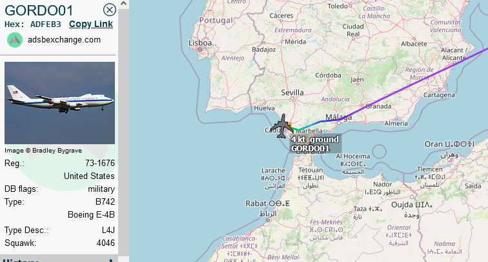Expand the History section header
The height and width of the screenshot is (262, 488).
(x=59, y=259)
